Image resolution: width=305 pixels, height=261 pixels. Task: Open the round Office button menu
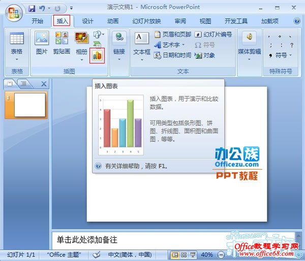(14, 13)
